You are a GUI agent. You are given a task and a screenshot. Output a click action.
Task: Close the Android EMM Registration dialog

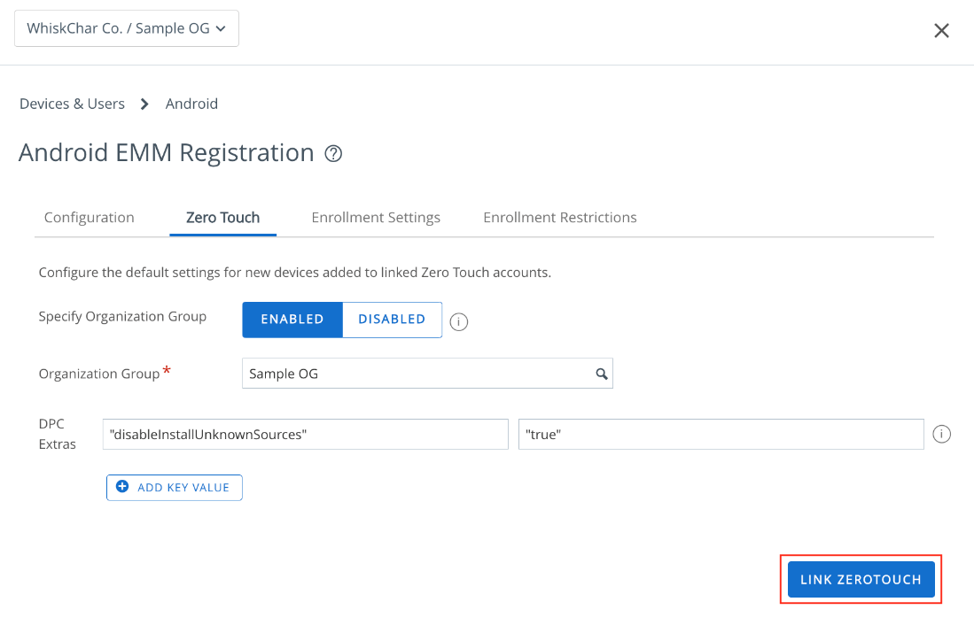tap(941, 31)
